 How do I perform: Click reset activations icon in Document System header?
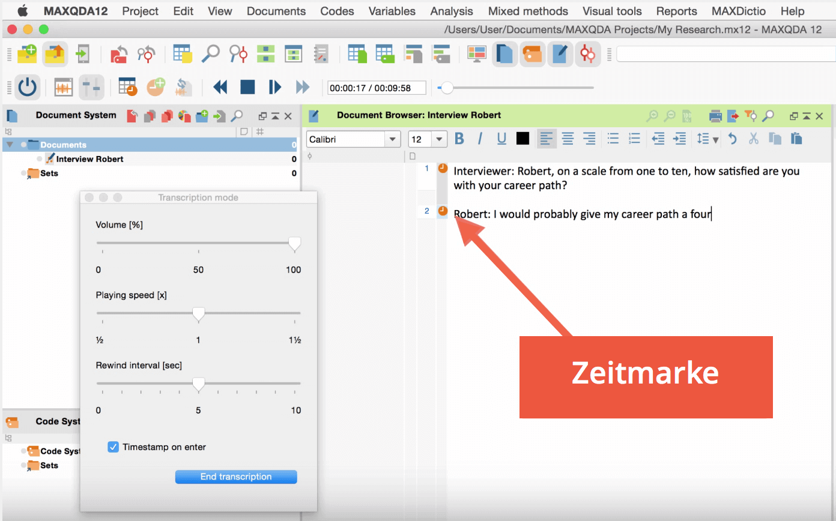pyautogui.click(x=132, y=116)
